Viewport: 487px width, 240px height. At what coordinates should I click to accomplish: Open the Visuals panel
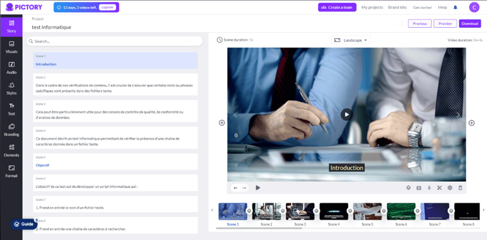pyautogui.click(x=11, y=47)
